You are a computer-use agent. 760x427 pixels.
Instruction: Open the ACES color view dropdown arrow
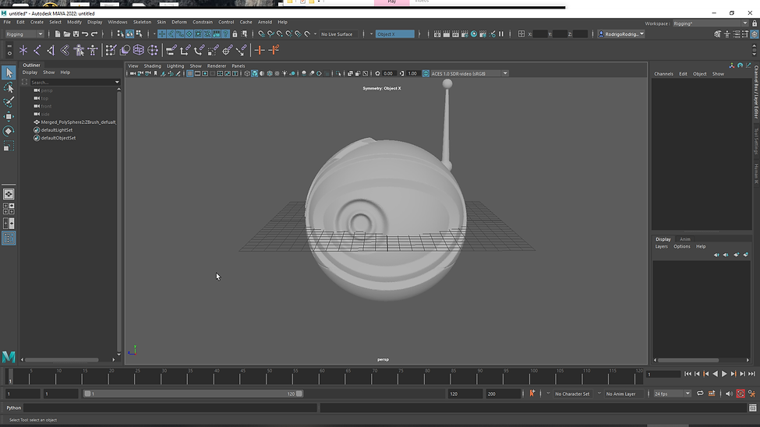[x=505, y=74]
